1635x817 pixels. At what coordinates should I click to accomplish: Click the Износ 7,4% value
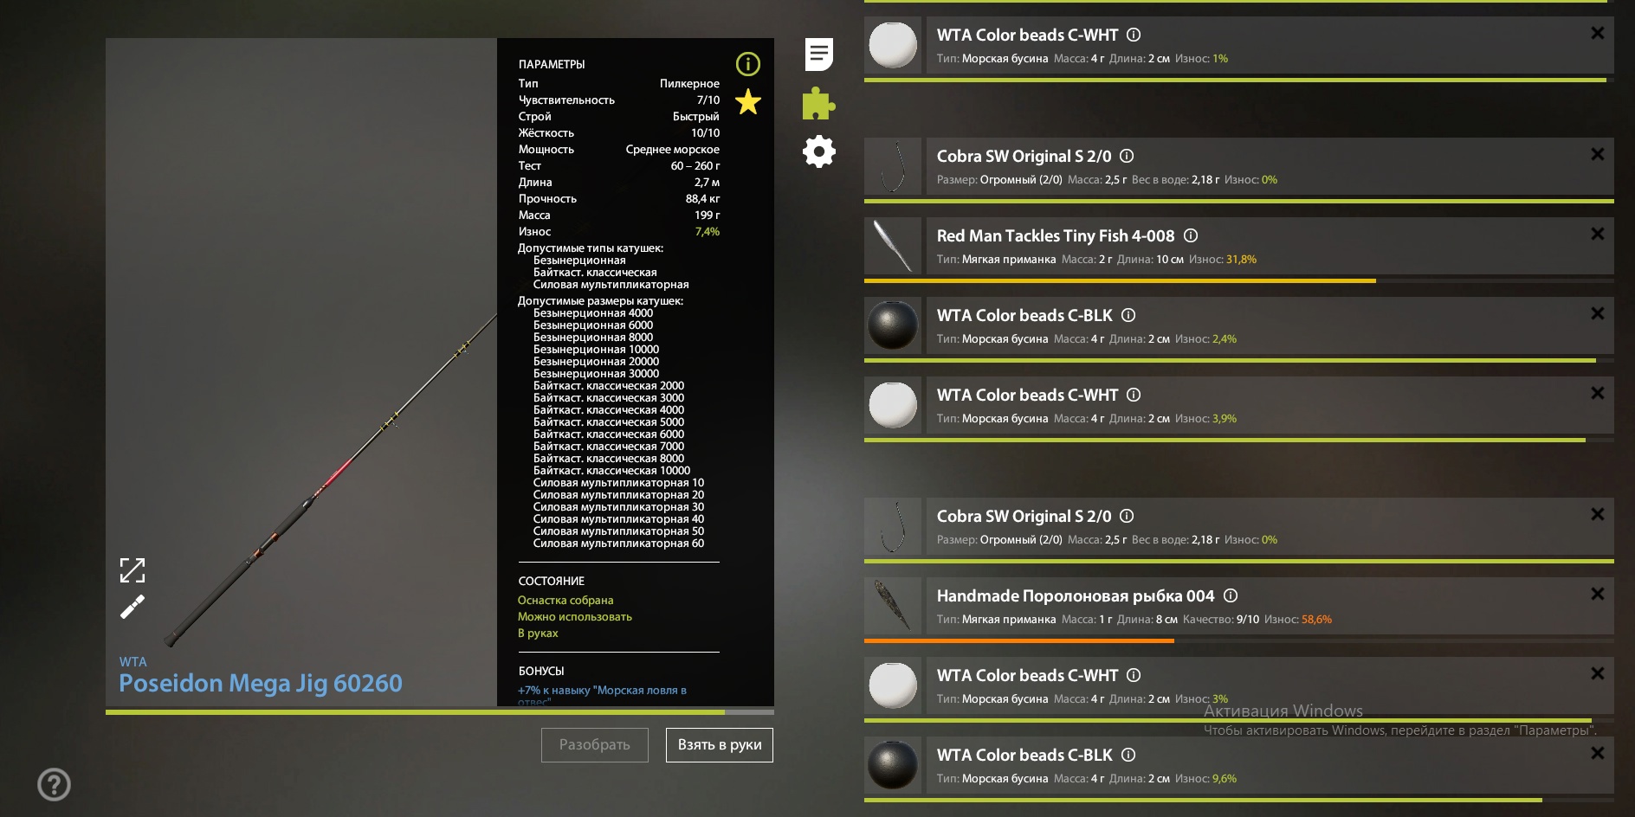(x=707, y=231)
